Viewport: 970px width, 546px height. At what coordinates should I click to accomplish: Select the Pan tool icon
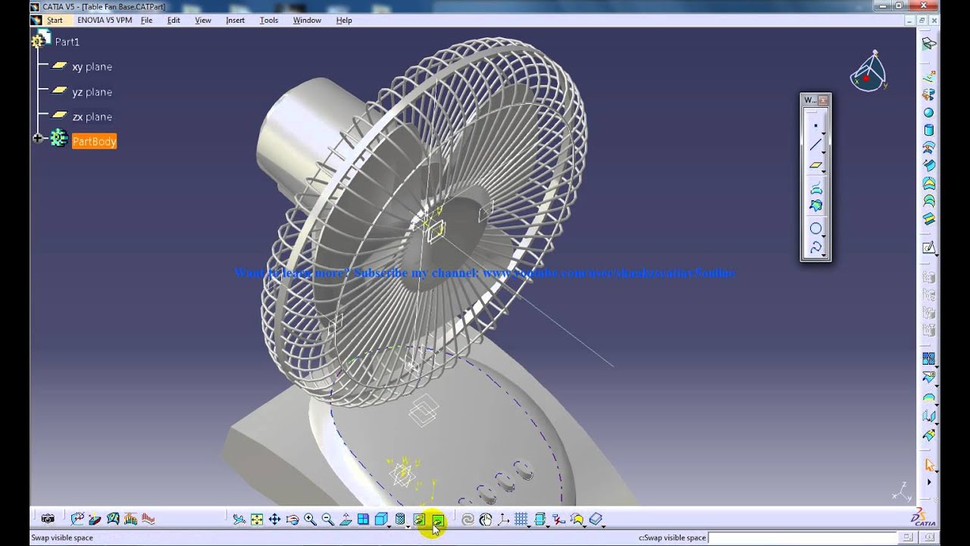tap(274, 519)
